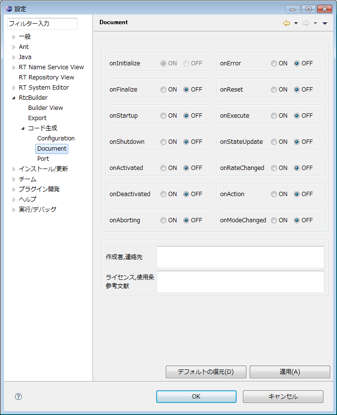Screen dimensions: 337x415
Task: Click the 作成者,連絡先 text field
Action: pos(241,257)
